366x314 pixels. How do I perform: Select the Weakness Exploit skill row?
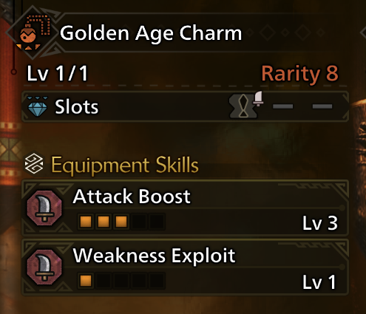click(x=185, y=267)
